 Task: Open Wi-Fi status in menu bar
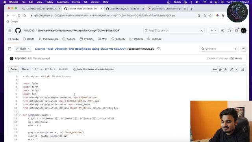click(x=205, y=2)
